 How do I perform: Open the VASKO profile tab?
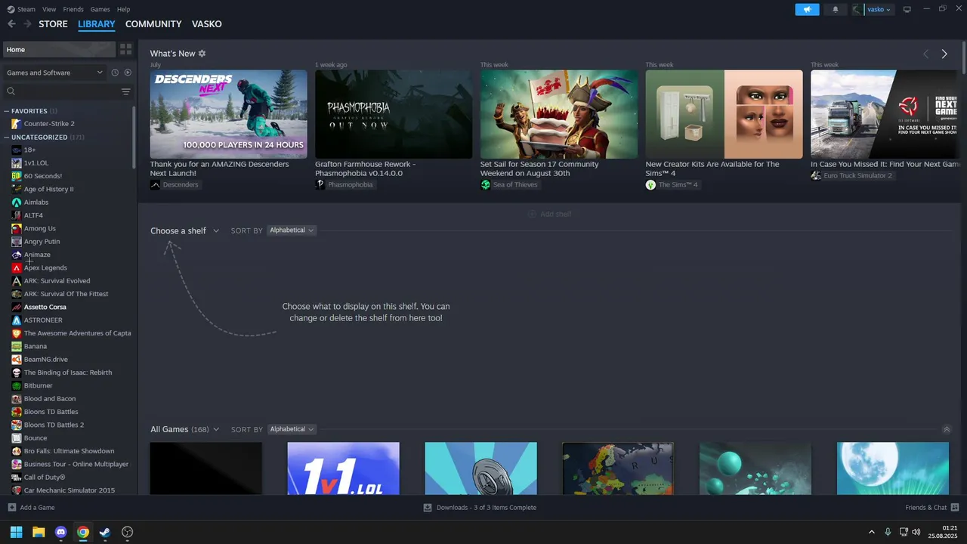pyautogui.click(x=207, y=24)
